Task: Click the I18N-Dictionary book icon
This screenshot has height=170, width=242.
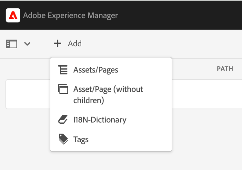Action: 63,120
